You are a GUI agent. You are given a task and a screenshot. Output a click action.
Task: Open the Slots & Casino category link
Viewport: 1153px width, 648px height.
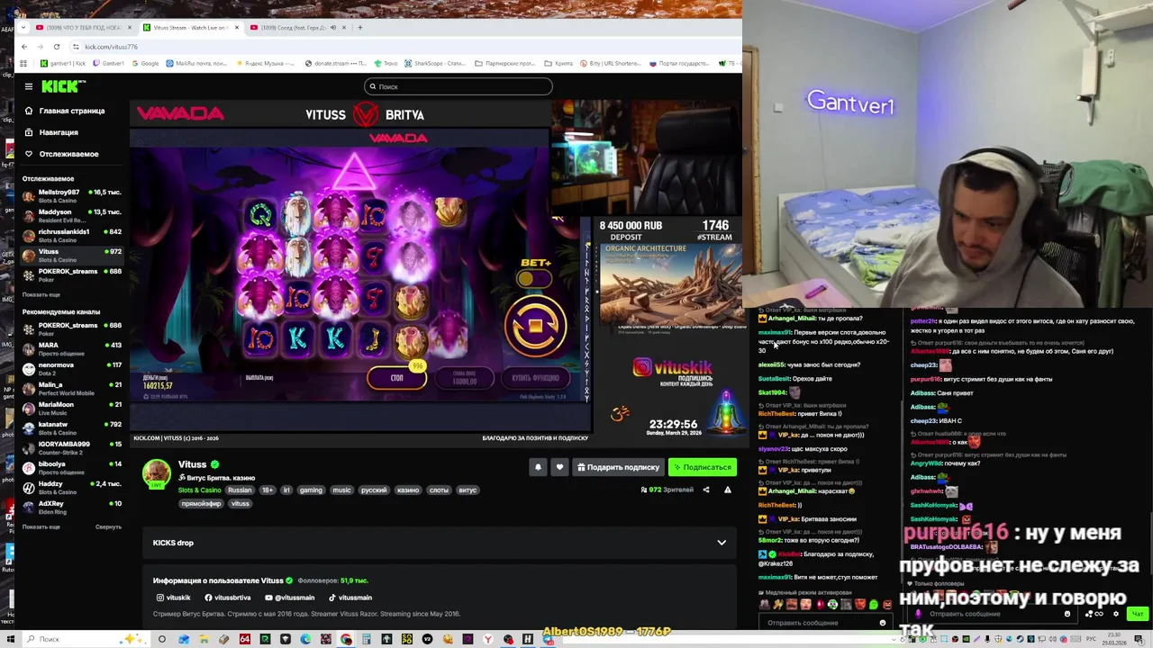tap(199, 490)
